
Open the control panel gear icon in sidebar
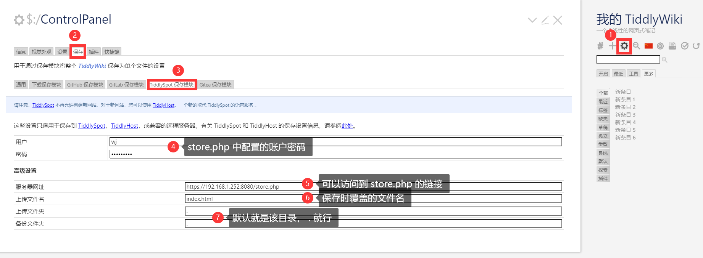pyautogui.click(x=624, y=46)
